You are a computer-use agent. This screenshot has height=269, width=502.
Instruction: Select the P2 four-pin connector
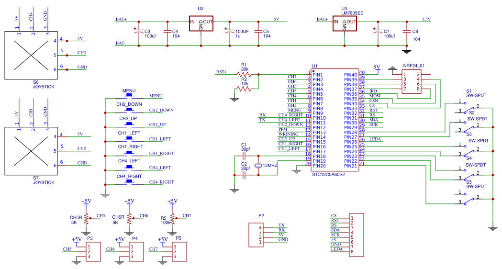pos(256,235)
